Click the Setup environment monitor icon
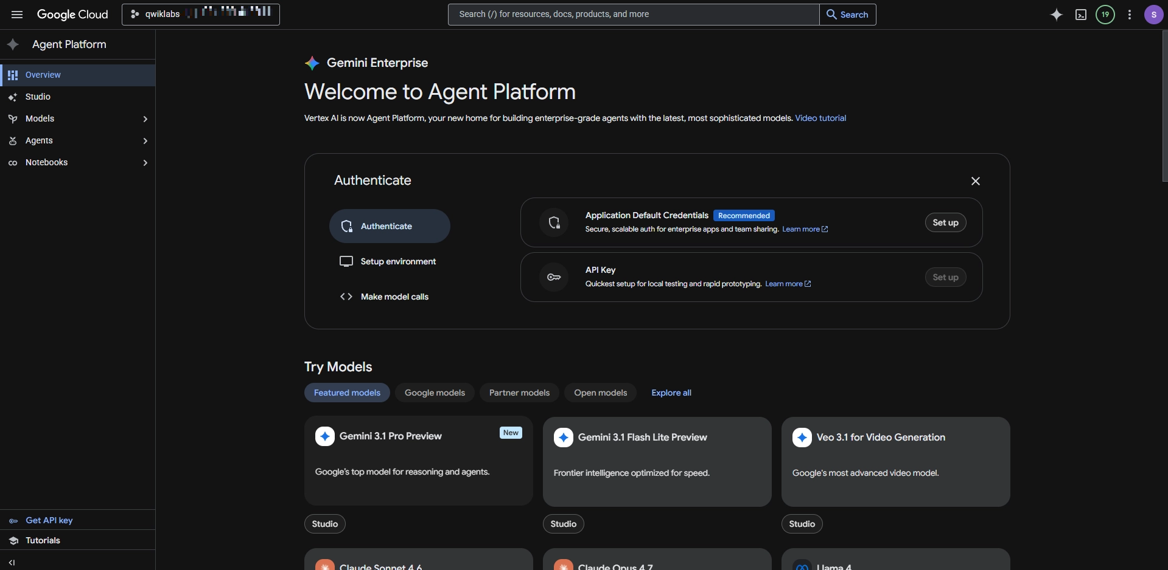This screenshot has width=1168, height=570. point(346,261)
